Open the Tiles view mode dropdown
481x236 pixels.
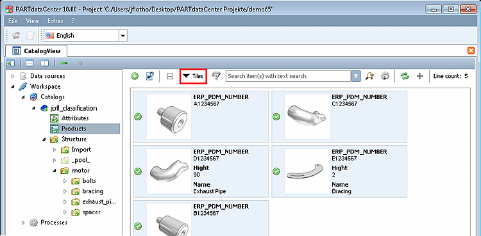(x=193, y=76)
